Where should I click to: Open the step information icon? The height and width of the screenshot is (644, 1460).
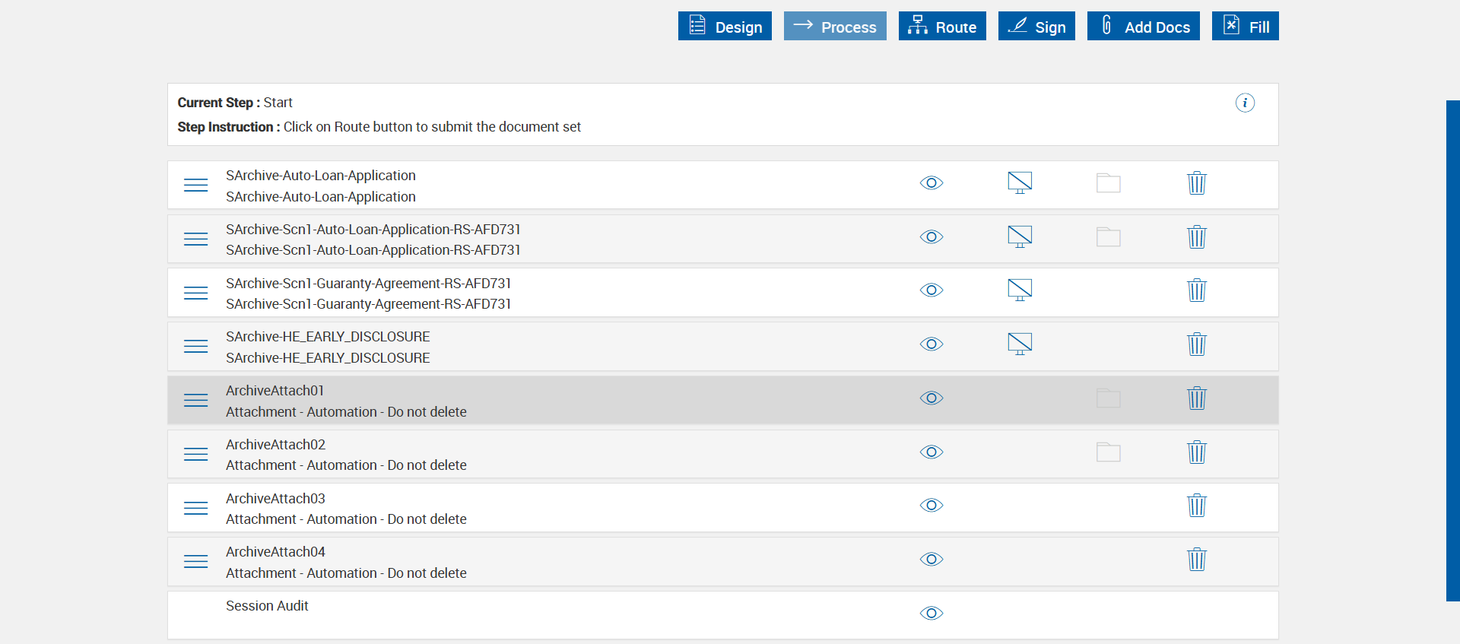tap(1244, 103)
